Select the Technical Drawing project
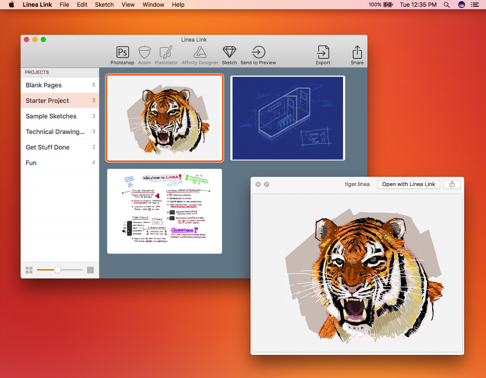Image resolution: width=486 pixels, height=378 pixels. point(55,132)
